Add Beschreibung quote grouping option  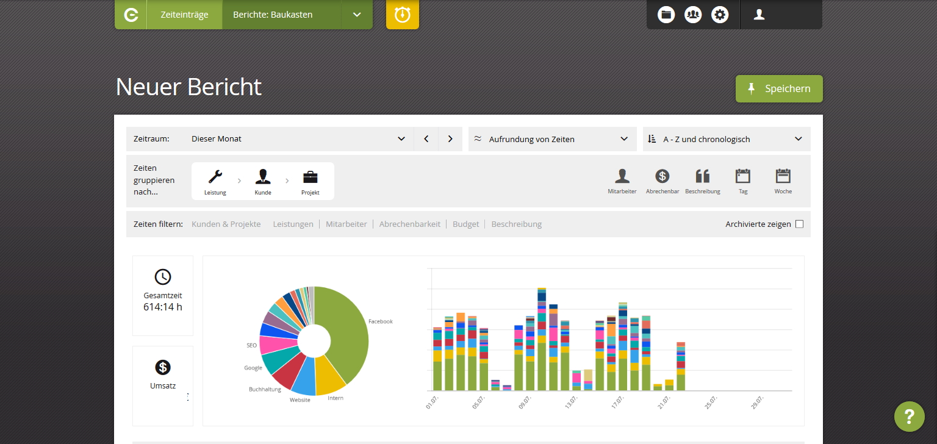point(703,181)
